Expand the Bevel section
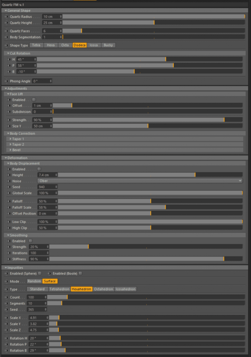The height and width of the screenshot is (357, 251). pos(10,150)
